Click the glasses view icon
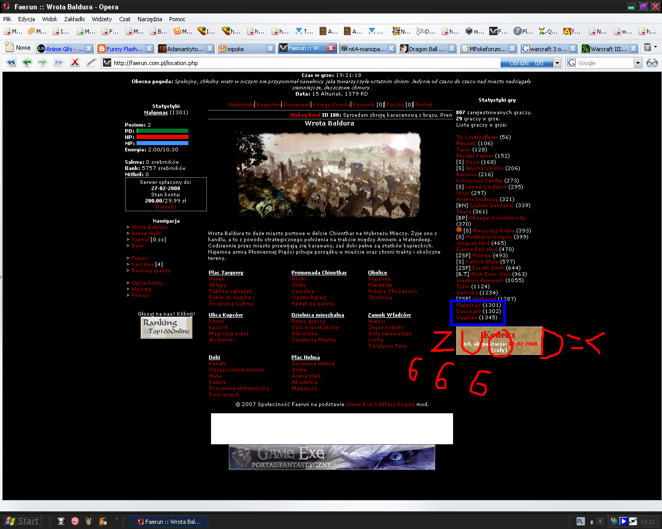Viewport: 662px width, 529px height. [x=652, y=63]
